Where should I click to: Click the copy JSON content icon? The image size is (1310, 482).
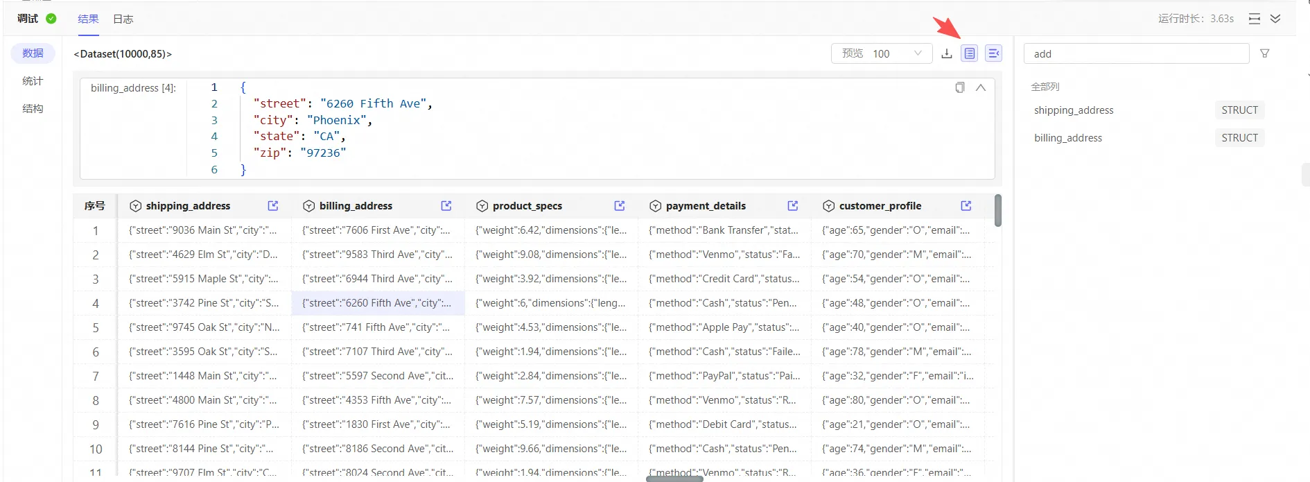tap(960, 87)
